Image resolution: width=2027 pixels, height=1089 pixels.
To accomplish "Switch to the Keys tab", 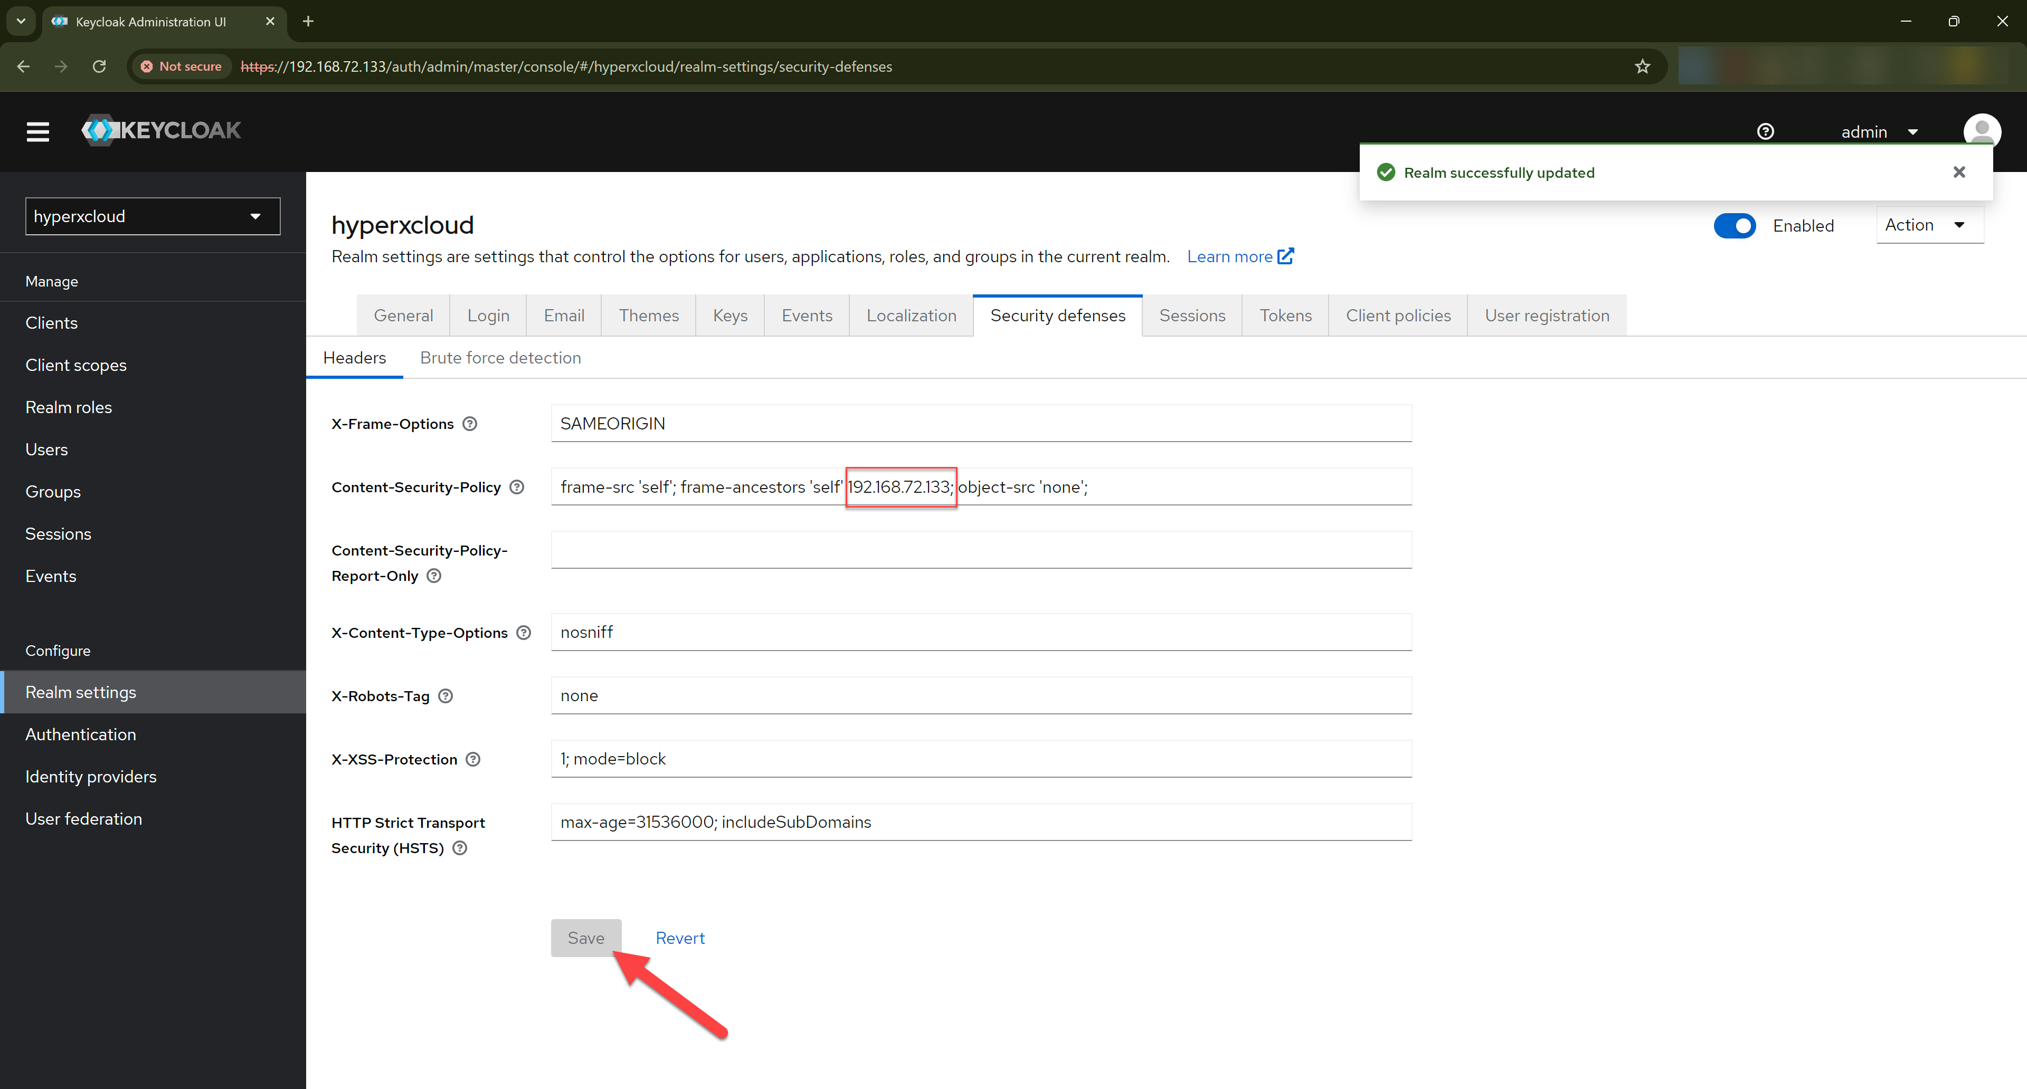I will click(x=730, y=316).
